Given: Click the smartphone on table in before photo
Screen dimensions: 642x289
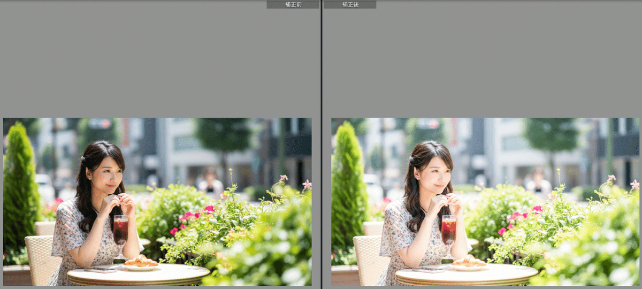Looking at the screenshot, I should coord(100,270).
